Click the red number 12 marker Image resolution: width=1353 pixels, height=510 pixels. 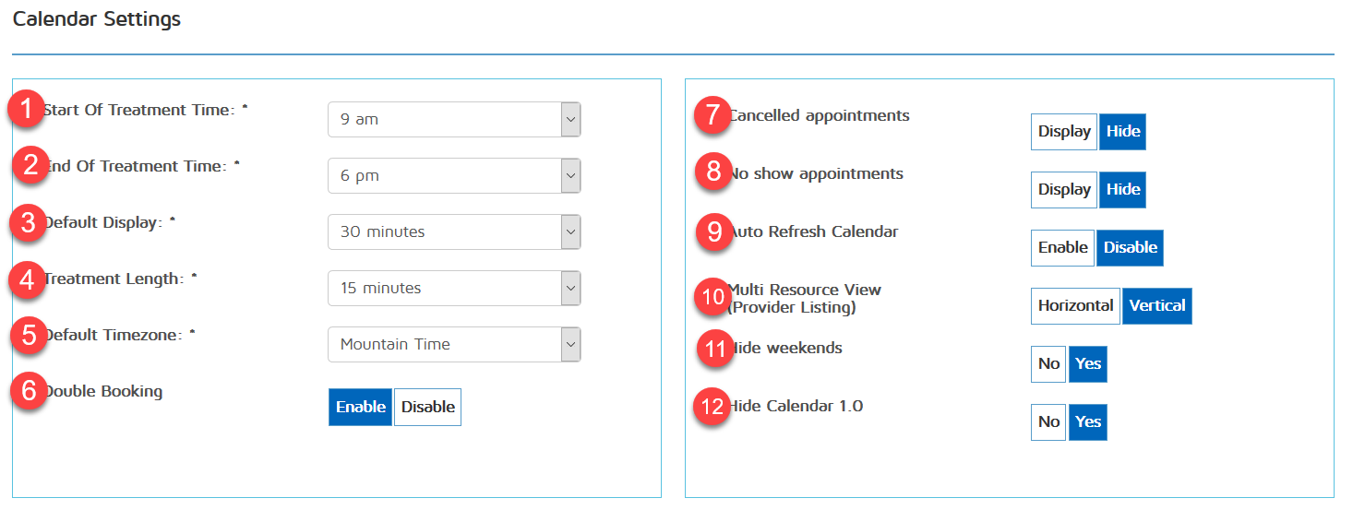tap(713, 406)
